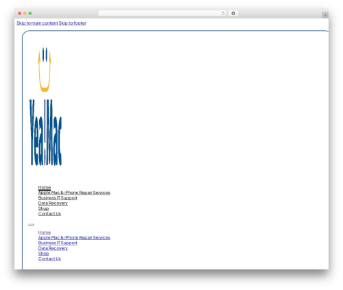
Task: Go to Data Recovery in the black menu
Action: (53, 203)
